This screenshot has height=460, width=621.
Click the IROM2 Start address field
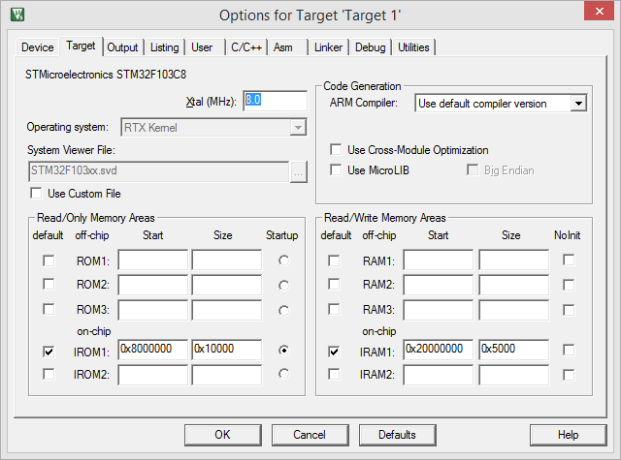[153, 375]
